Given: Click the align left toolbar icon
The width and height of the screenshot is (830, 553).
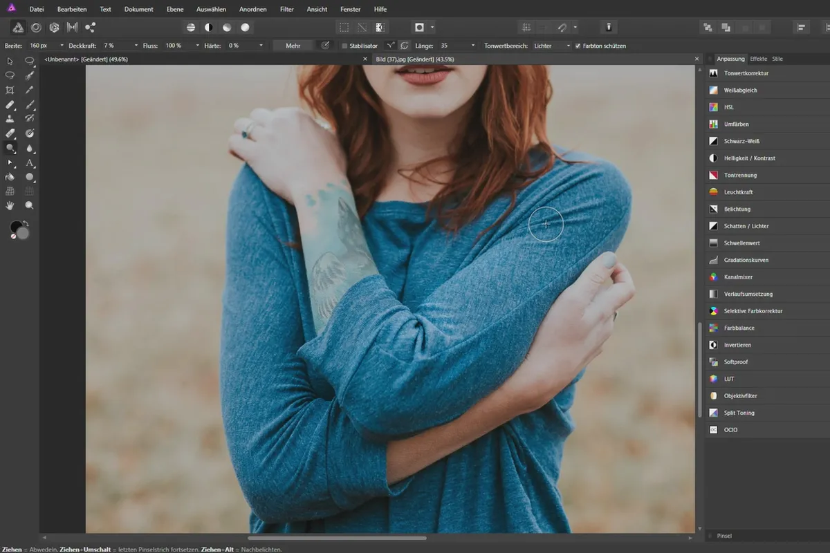Looking at the screenshot, I should click(x=802, y=28).
